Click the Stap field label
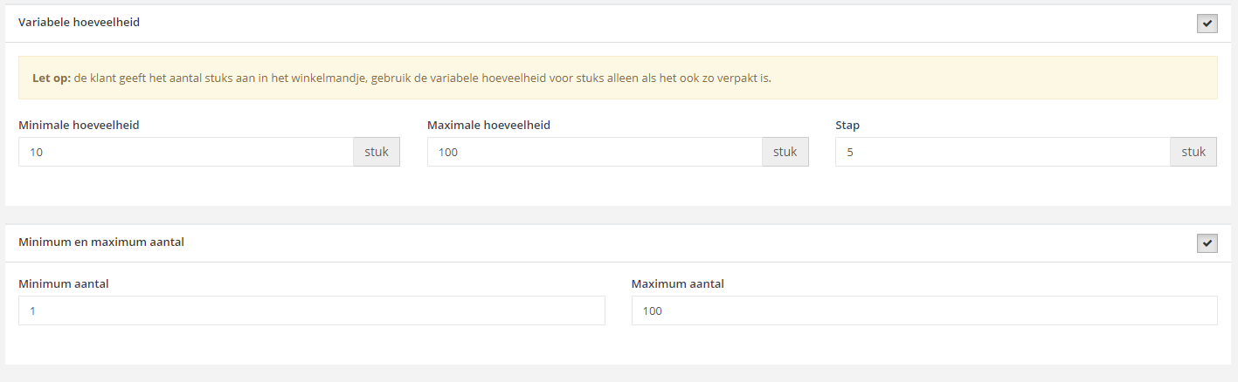Viewport: 1238px width, 382px height. click(x=847, y=125)
